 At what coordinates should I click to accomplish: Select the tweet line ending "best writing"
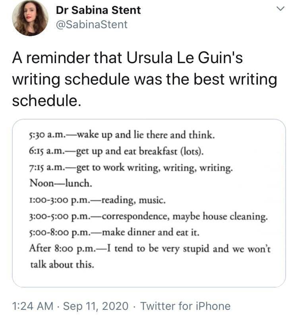pos(145,79)
